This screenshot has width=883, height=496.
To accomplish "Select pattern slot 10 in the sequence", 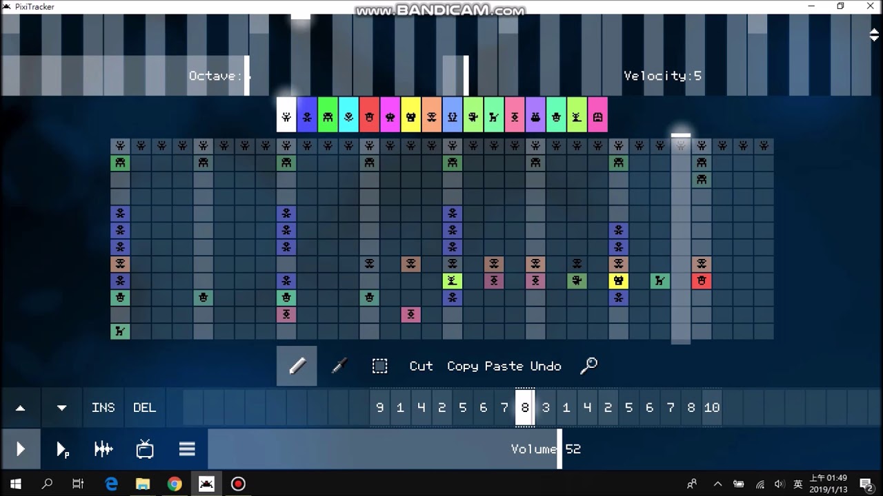I will point(712,408).
